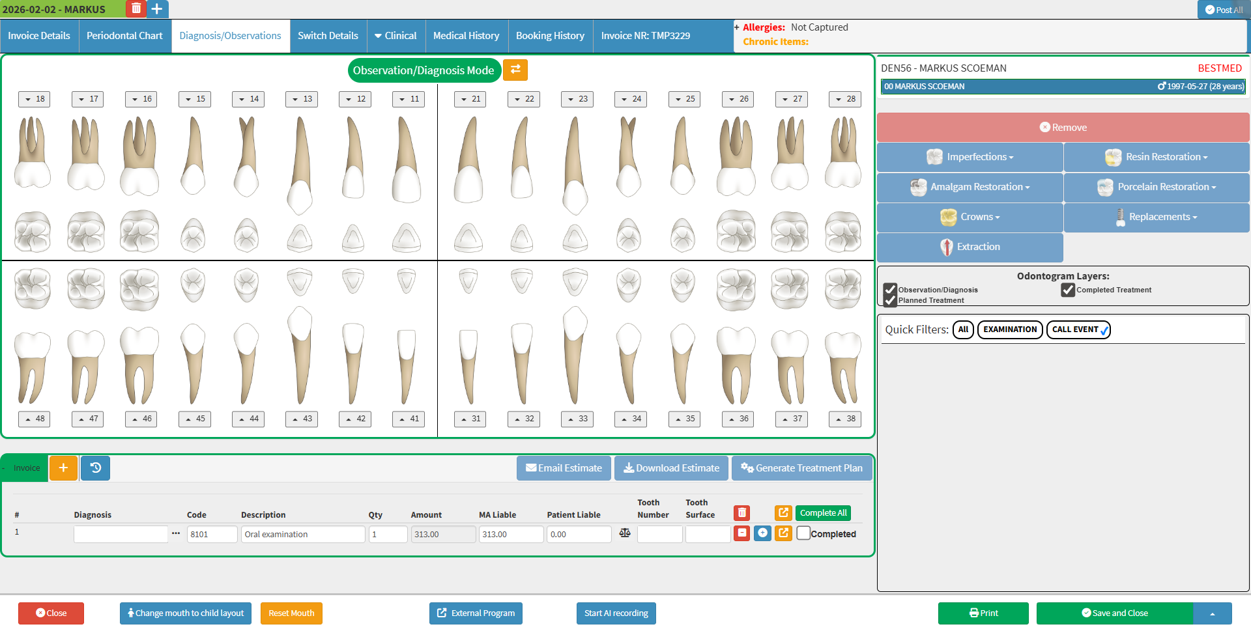Click the three dots beside the Diagnosis field
Image resolution: width=1251 pixels, height=631 pixels.
click(176, 533)
